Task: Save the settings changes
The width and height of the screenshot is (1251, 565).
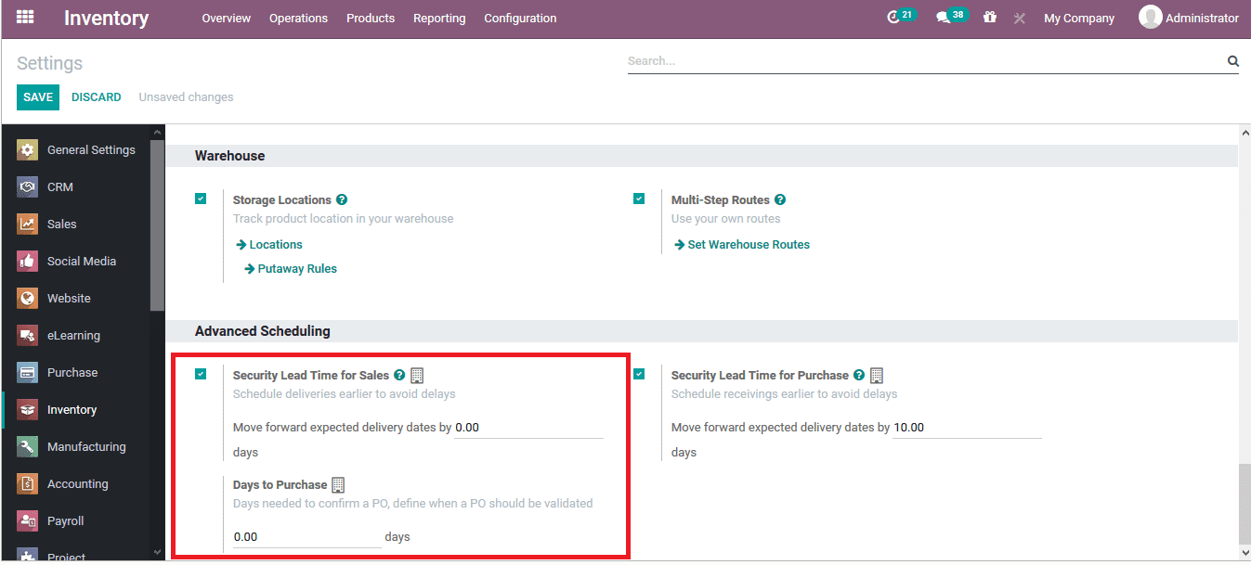Action: (x=38, y=97)
